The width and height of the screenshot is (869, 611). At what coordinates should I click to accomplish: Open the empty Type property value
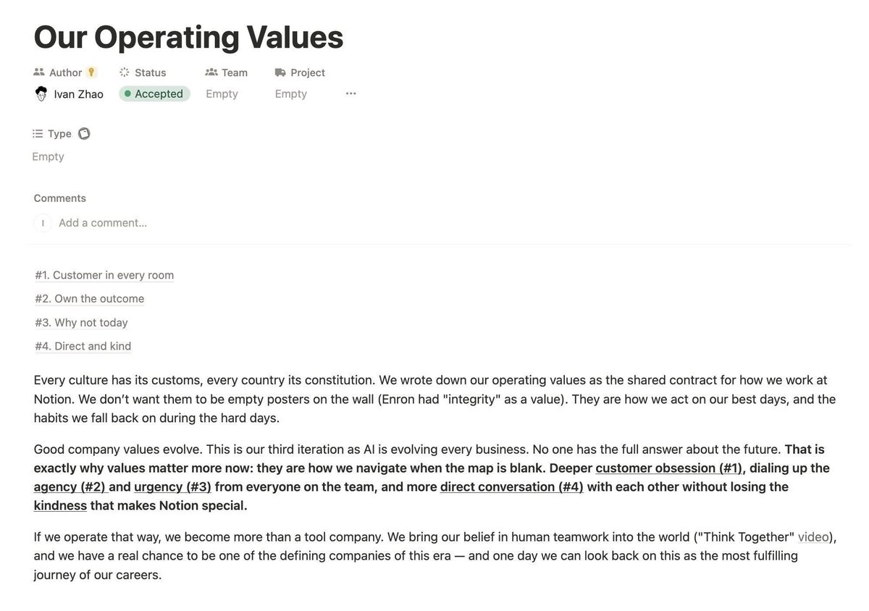coord(49,156)
